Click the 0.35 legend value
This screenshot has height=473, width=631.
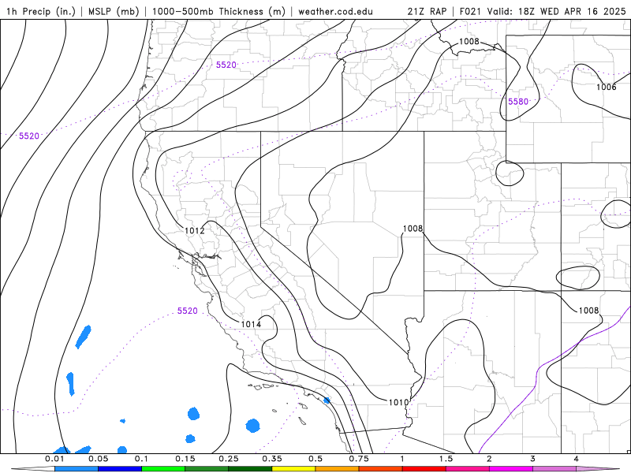[x=272, y=459]
